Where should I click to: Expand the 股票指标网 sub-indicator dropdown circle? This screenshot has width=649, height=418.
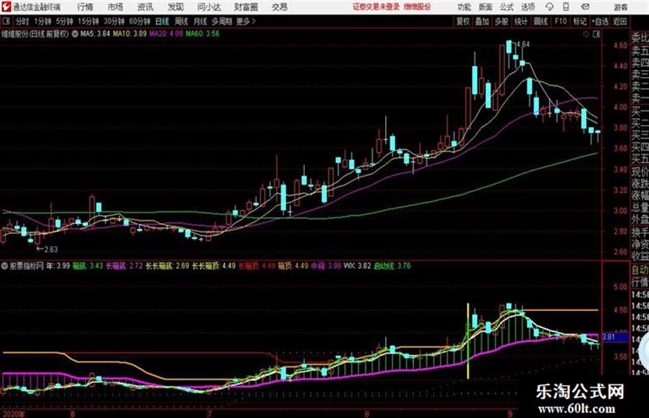point(5,266)
